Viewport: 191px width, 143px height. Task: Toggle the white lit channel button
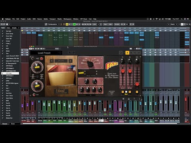pyautogui.click(x=126, y=92)
